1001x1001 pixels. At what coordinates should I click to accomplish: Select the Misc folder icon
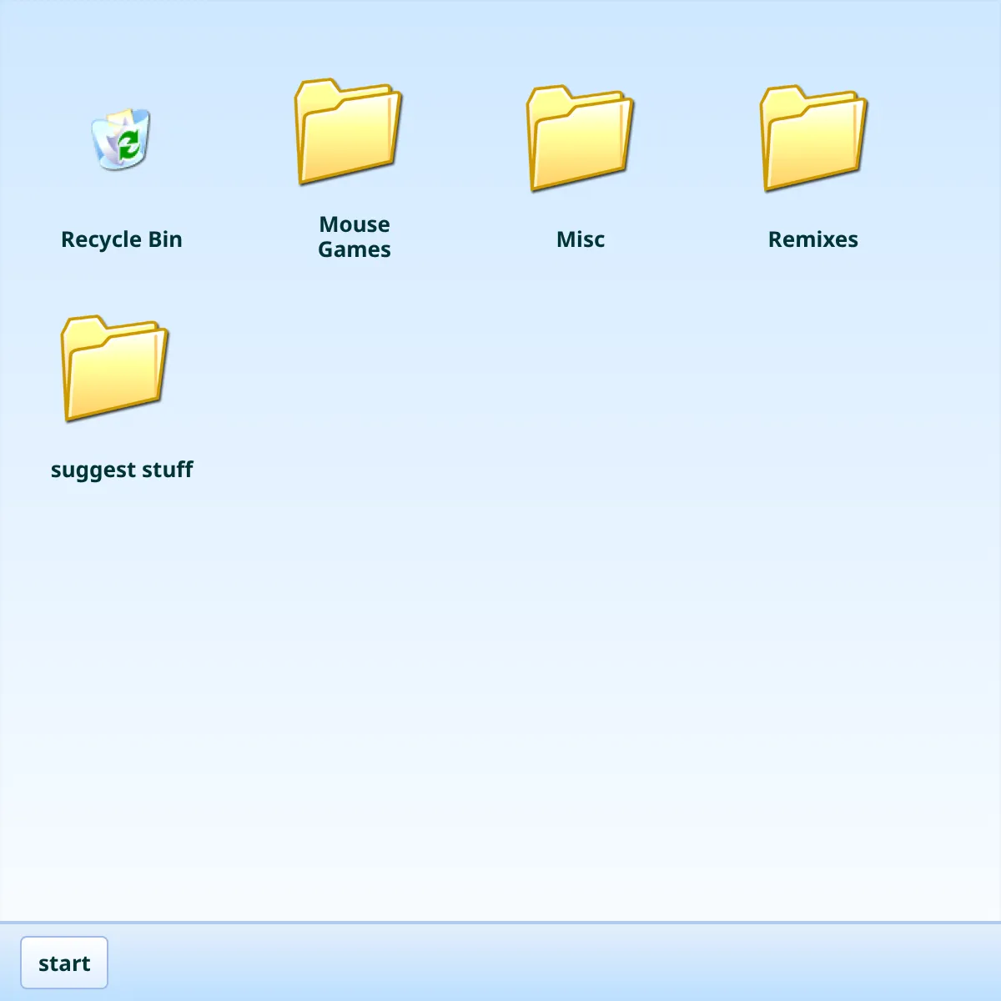[578, 136]
